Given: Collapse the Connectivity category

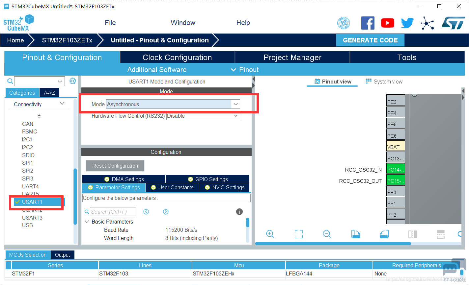Looking at the screenshot, I should click(62, 104).
